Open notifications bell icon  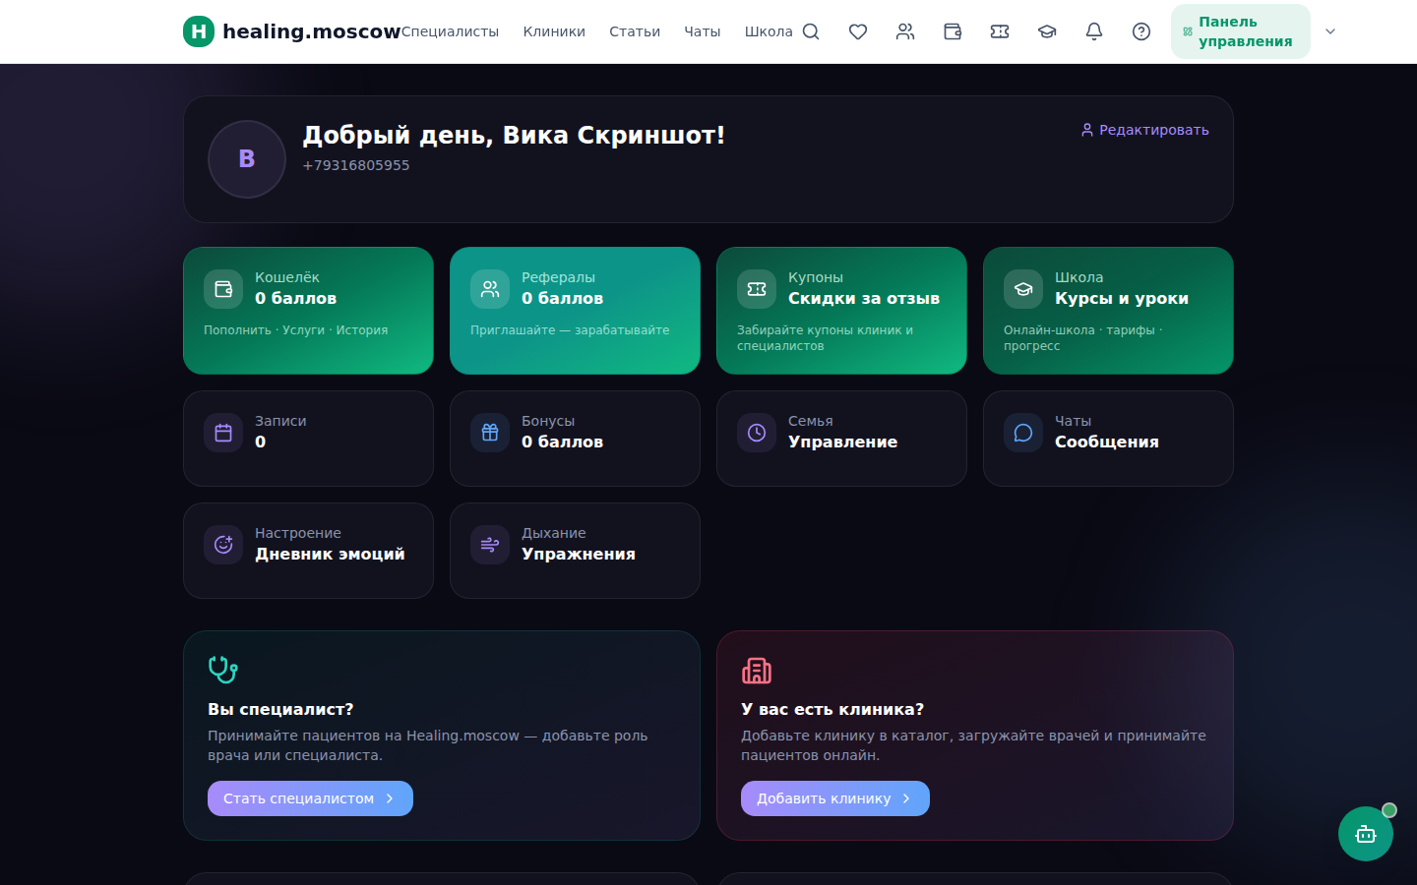1094,31
